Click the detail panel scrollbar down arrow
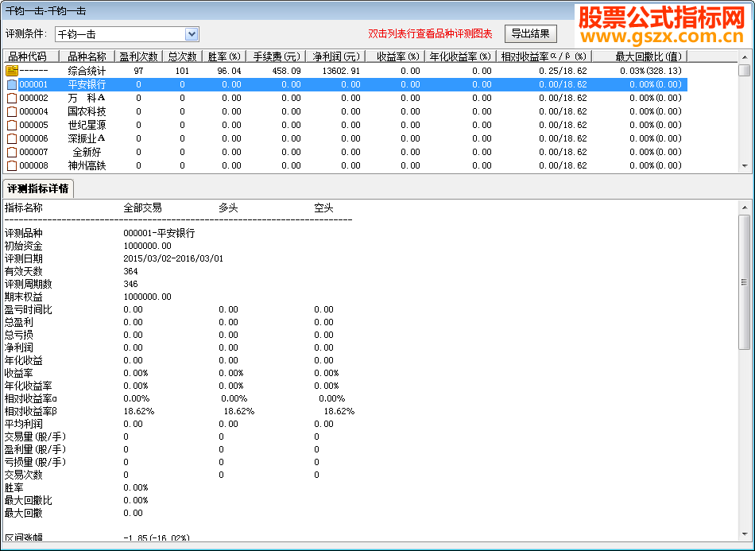 [x=745, y=534]
